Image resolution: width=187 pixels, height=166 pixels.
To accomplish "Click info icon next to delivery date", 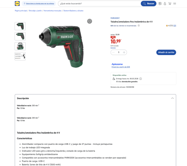I will tap(141, 79).
